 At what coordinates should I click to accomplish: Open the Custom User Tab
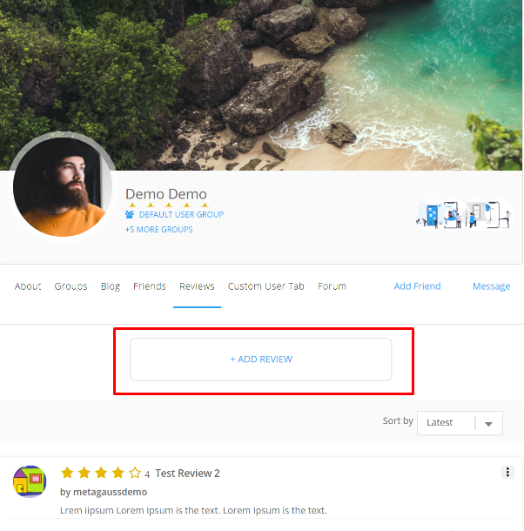coord(265,286)
